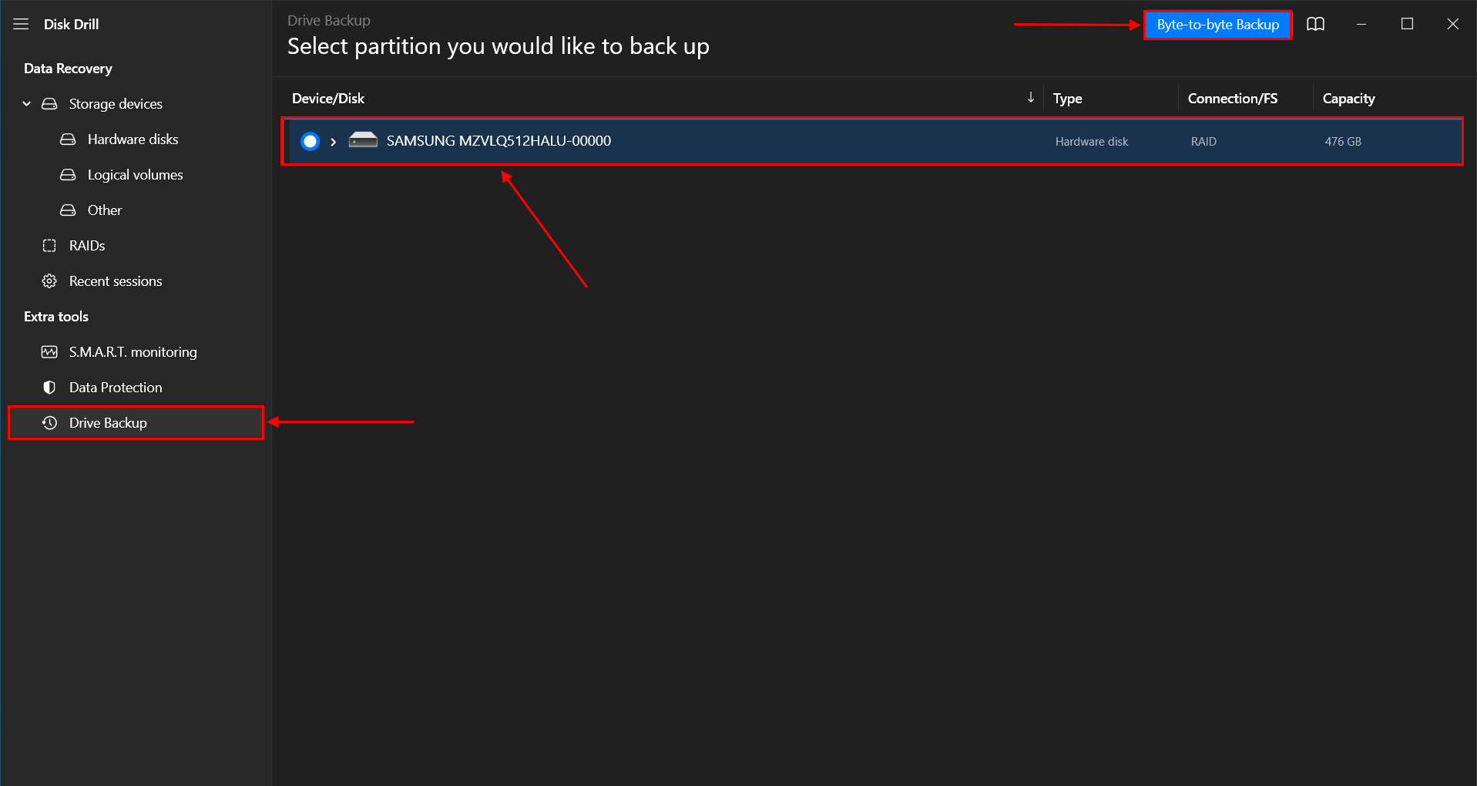Click the S.M.A.R.T. monitor icon
Image resolution: width=1477 pixels, height=786 pixels.
49,351
